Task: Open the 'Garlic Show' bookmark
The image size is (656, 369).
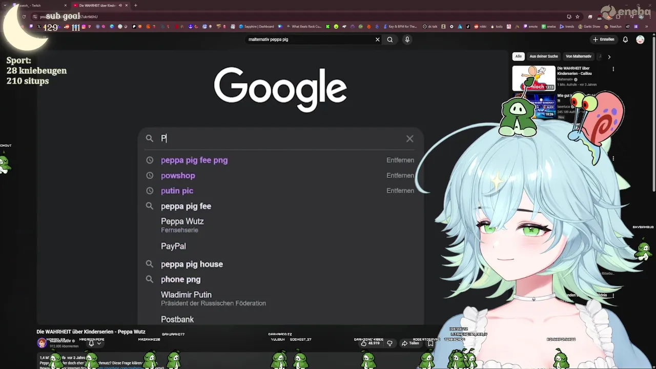Action: point(589,27)
